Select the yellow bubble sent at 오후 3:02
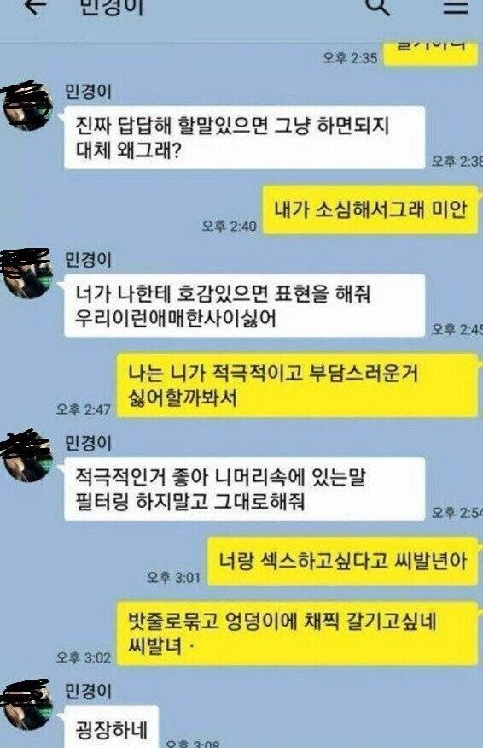Image resolution: width=483 pixels, height=748 pixels. click(x=297, y=633)
